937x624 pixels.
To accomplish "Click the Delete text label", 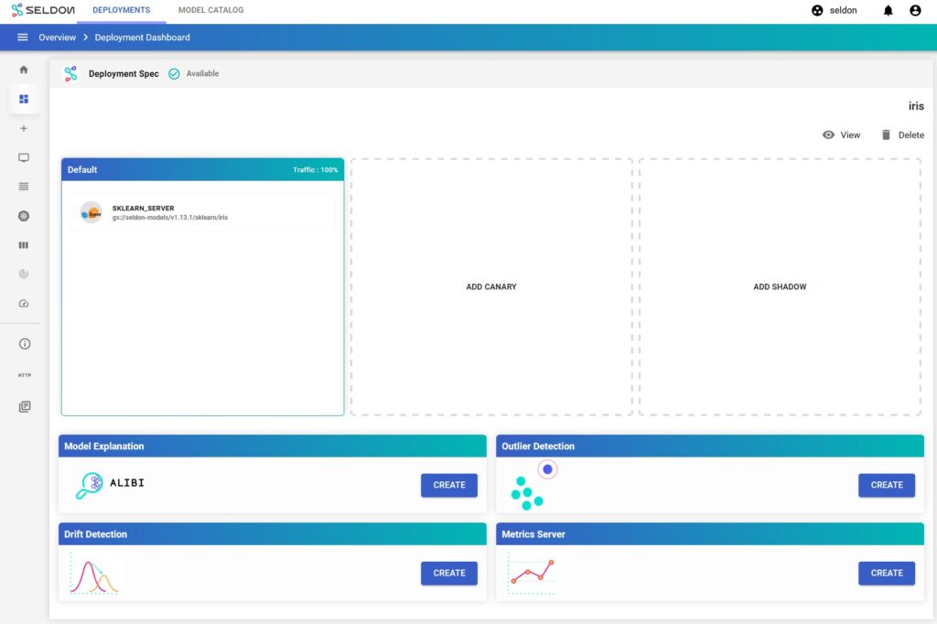I will coord(911,135).
